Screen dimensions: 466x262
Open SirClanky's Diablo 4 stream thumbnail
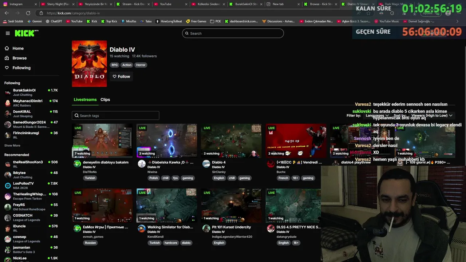pyautogui.click(x=231, y=141)
